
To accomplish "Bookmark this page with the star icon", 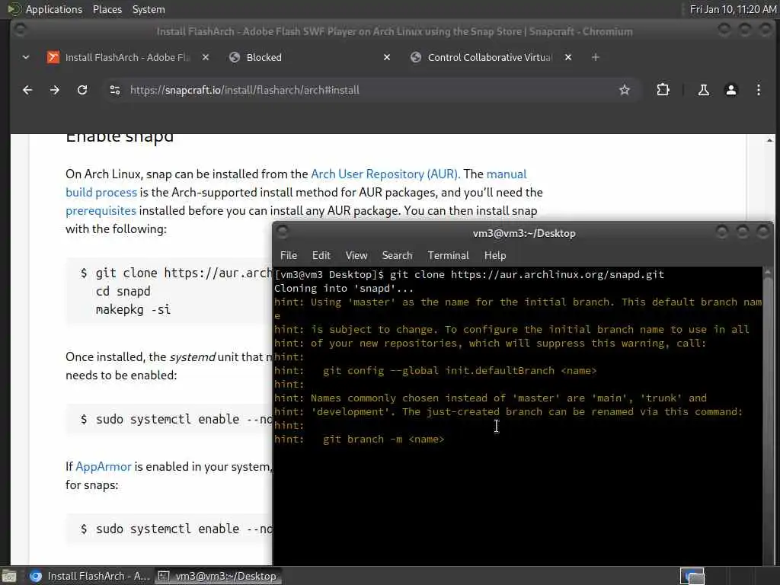I will click(x=625, y=90).
